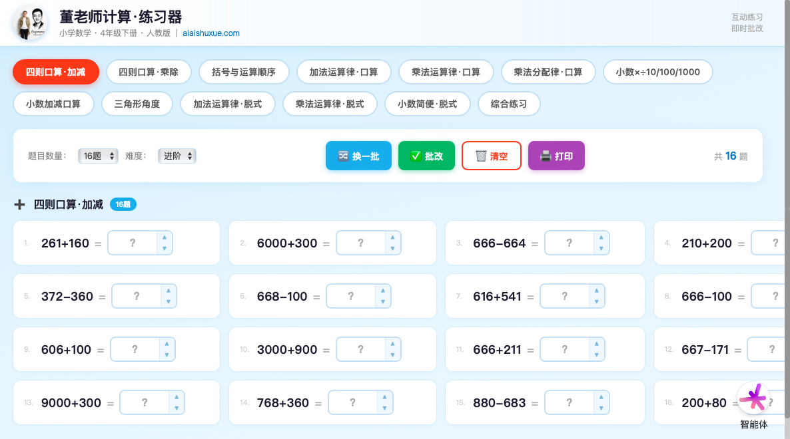Viewport: 790px width, 439px height.
Task: Open the 难度 dropdown
Action: coord(177,156)
